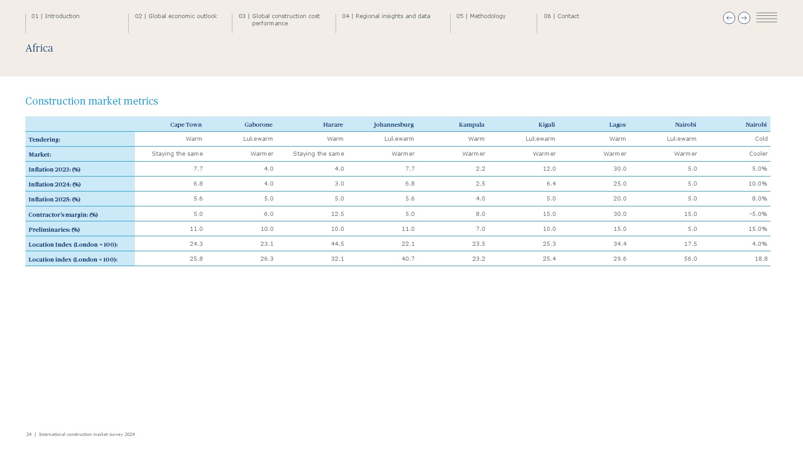Click the Contractor's margin row label
Screen dimensions: 803x449
pos(63,215)
